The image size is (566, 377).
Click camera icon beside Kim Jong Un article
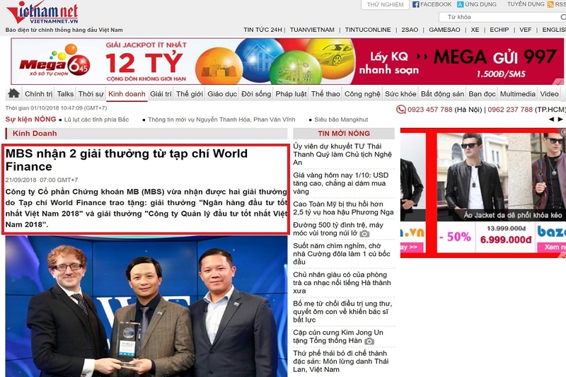(x=369, y=341)
